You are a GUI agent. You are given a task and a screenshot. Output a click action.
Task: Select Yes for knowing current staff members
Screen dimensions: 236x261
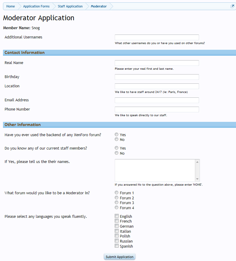(x=117, y=148)
